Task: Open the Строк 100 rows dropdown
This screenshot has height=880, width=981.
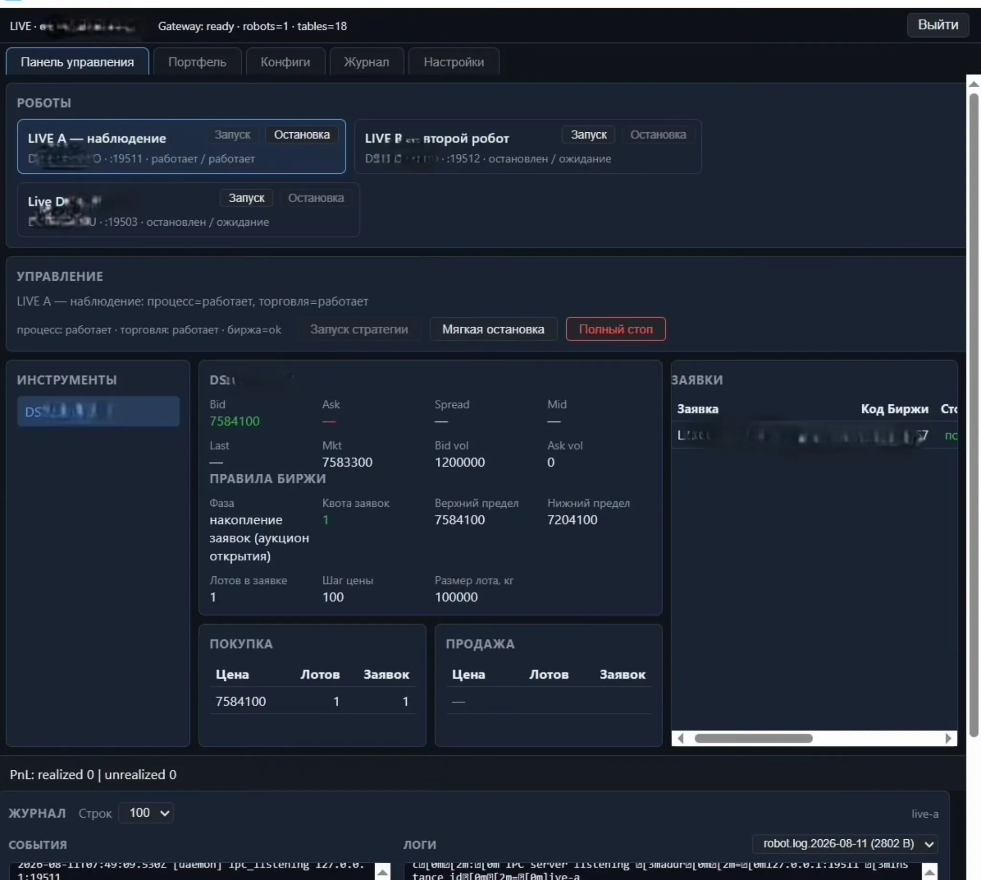Action: (146, 813)
